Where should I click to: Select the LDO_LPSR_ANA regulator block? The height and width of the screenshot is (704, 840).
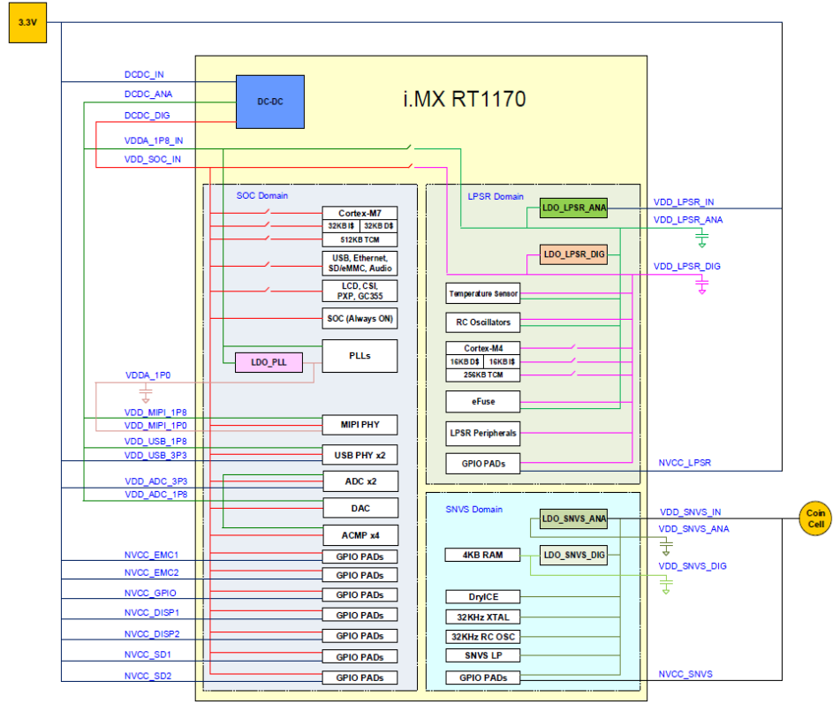tap(572, 208)
